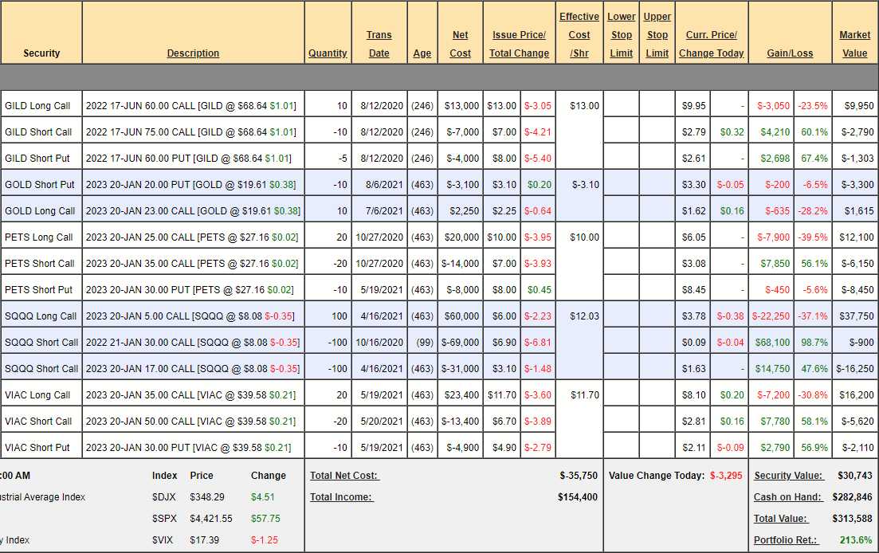Click the Cash on Hand label
The width and height of the screenshot is (879, 553).
tap(787, 497)
